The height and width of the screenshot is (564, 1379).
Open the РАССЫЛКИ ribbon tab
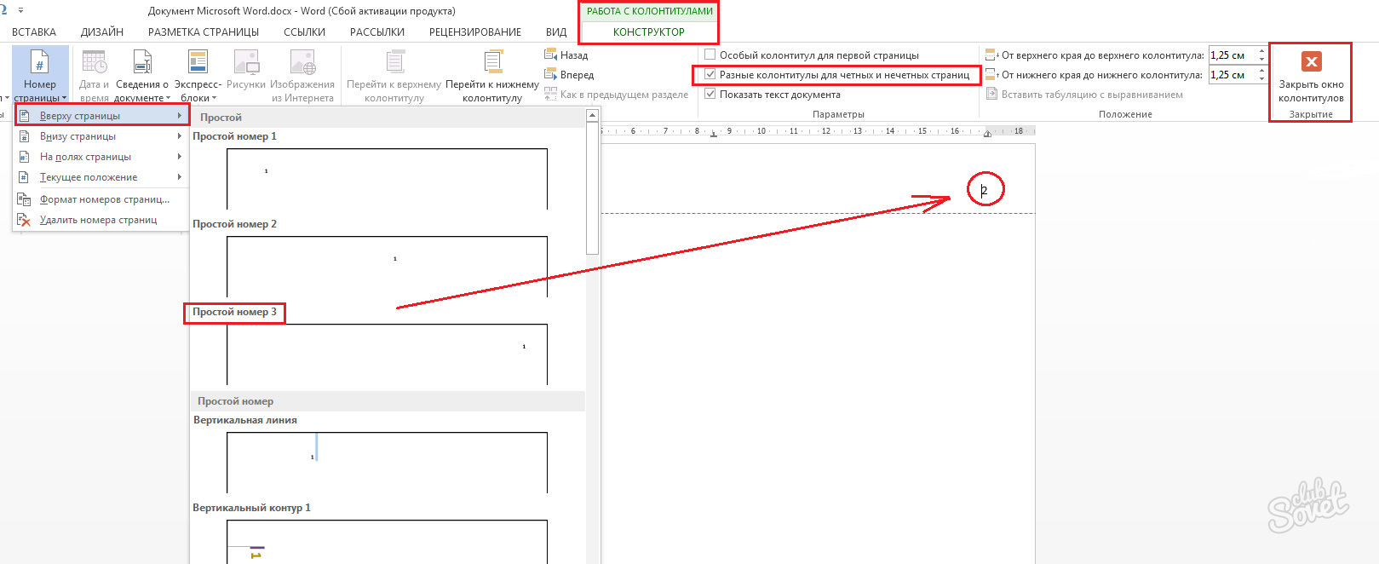click(x=377, y=32)
